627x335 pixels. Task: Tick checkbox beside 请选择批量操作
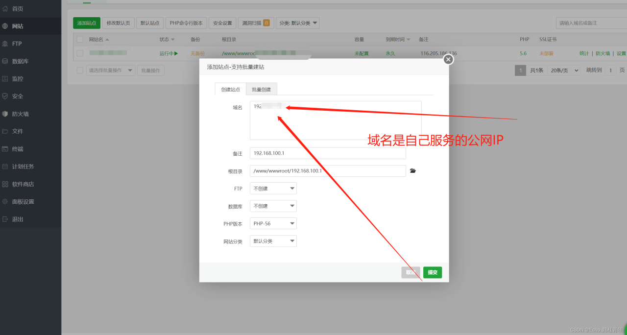[80, 71]
